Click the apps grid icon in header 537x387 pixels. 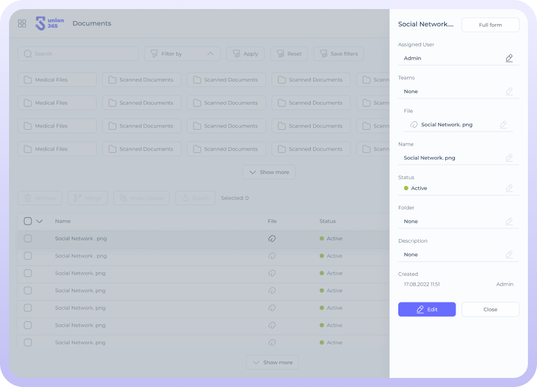click(22, 24)
